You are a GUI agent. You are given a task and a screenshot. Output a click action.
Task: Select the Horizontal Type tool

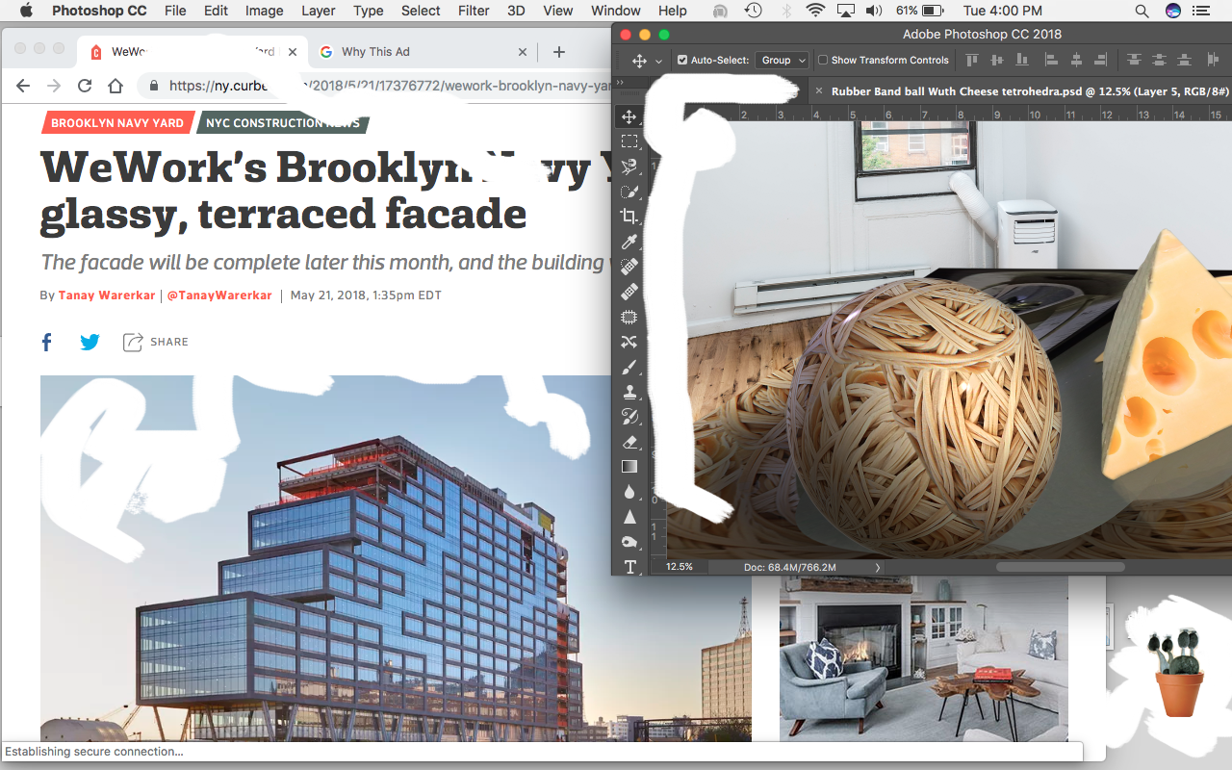(629, 567)
